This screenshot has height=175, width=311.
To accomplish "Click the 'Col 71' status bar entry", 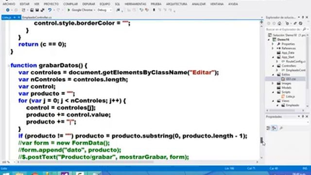I will point(251,169).
